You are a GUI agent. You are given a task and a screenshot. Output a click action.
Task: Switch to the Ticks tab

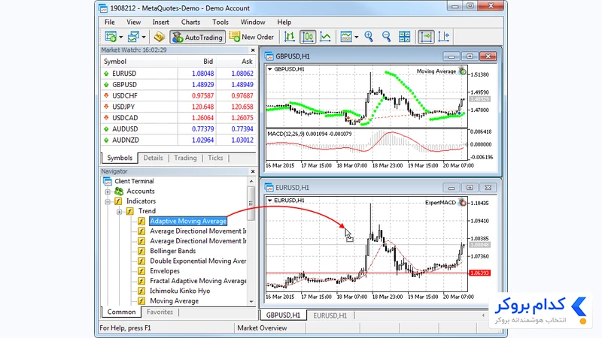[215, 158]
